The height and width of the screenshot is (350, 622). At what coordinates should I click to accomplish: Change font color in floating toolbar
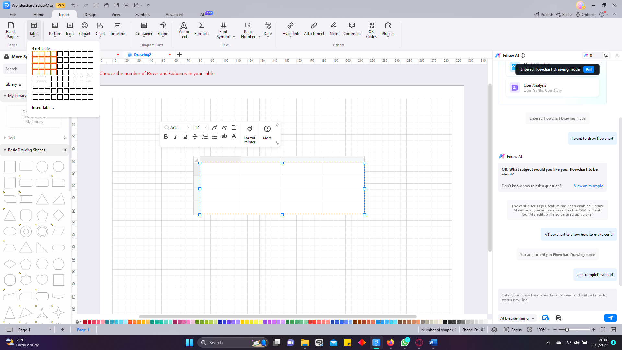(234, 137)
